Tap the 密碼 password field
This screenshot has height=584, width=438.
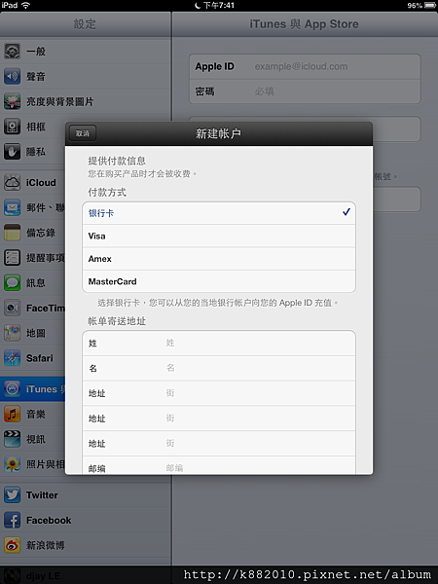click(x=305, y=91)
